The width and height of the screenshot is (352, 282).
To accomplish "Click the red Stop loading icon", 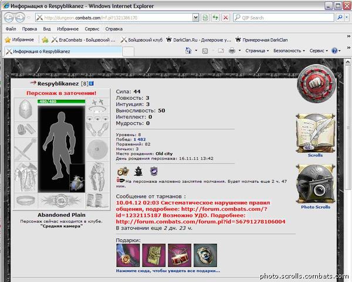I will coord(226,18).
